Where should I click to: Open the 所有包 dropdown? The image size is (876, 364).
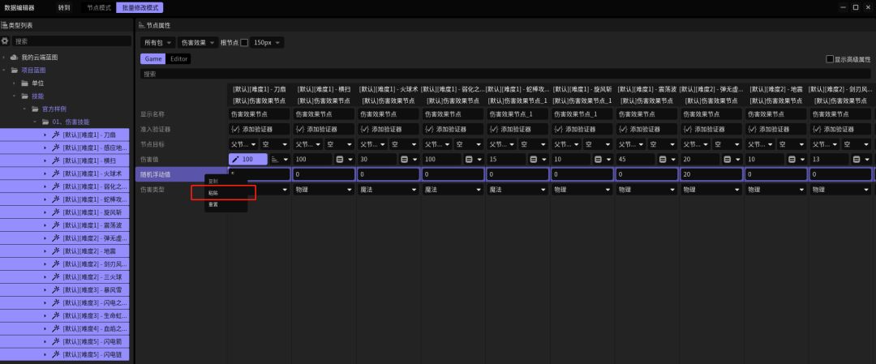click(157, 42)
